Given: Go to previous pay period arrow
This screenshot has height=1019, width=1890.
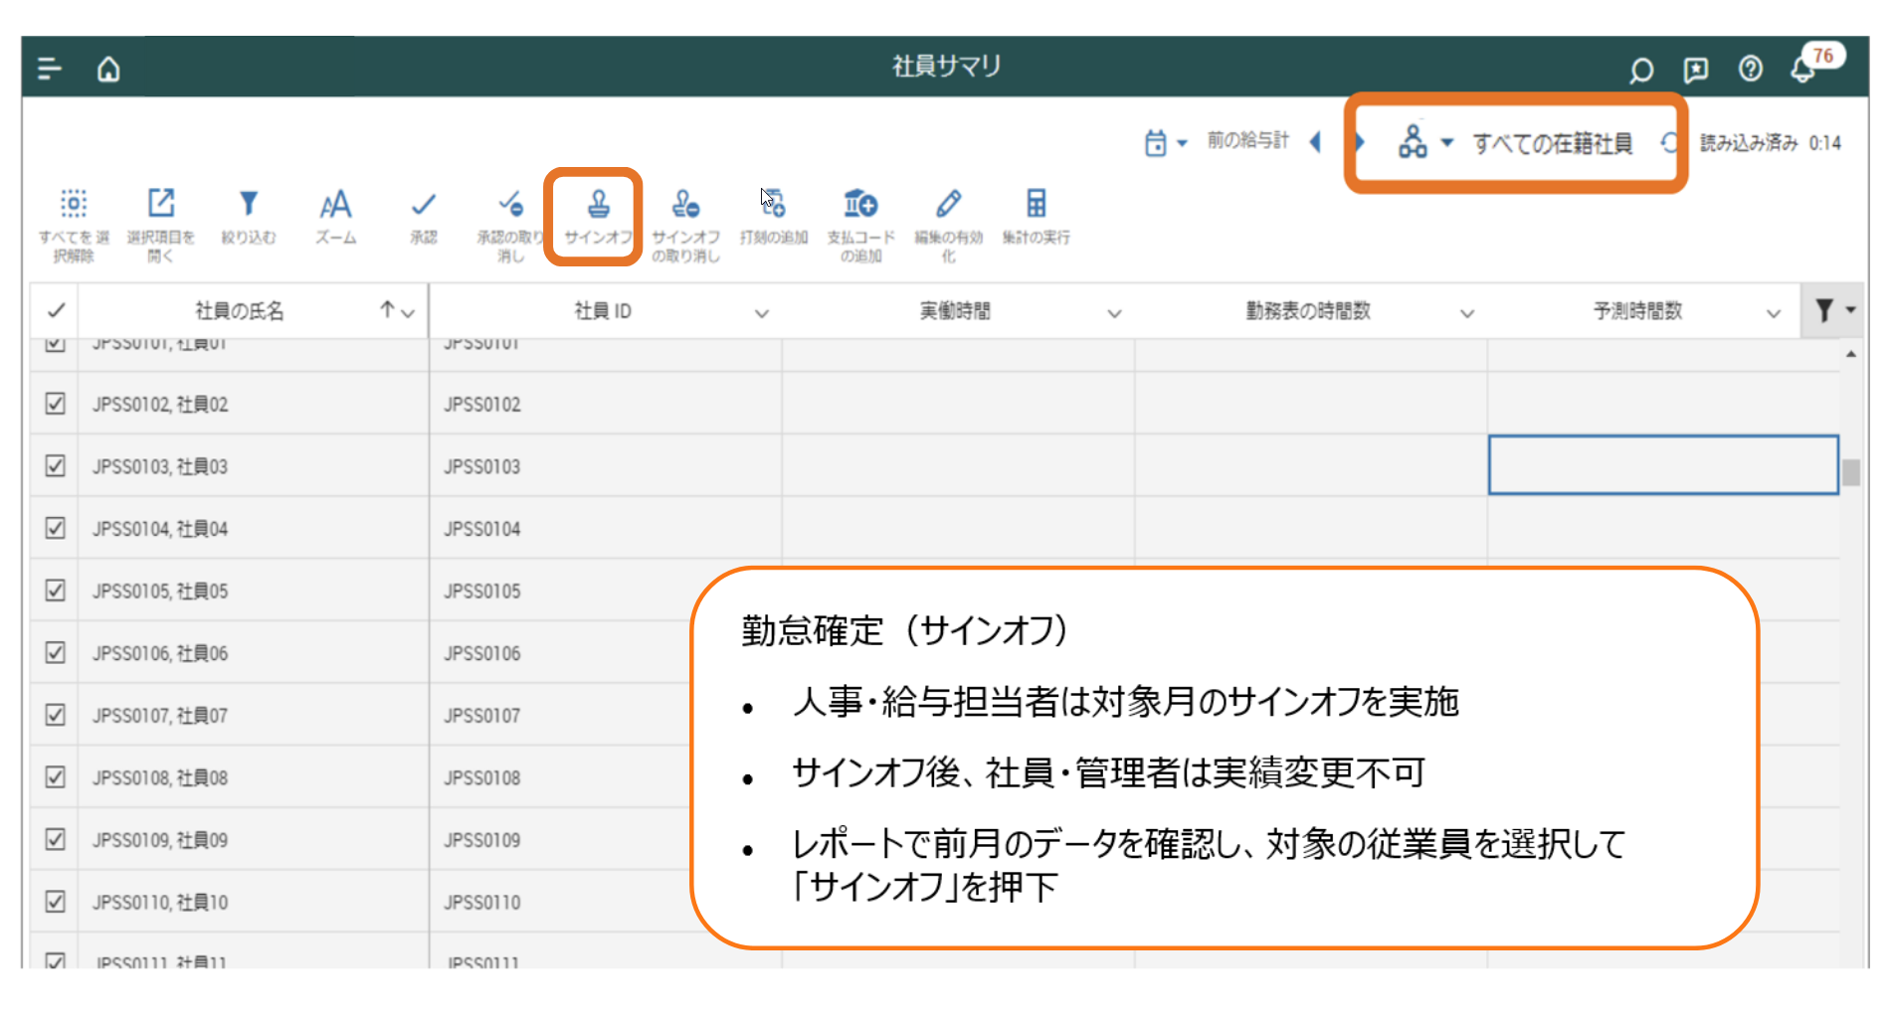Looking at the screenshot, I should (x=1315, y=142).
